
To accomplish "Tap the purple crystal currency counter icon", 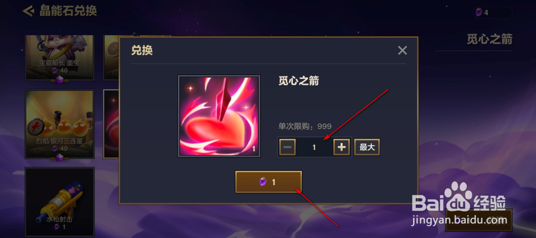I will pos(479,12).
